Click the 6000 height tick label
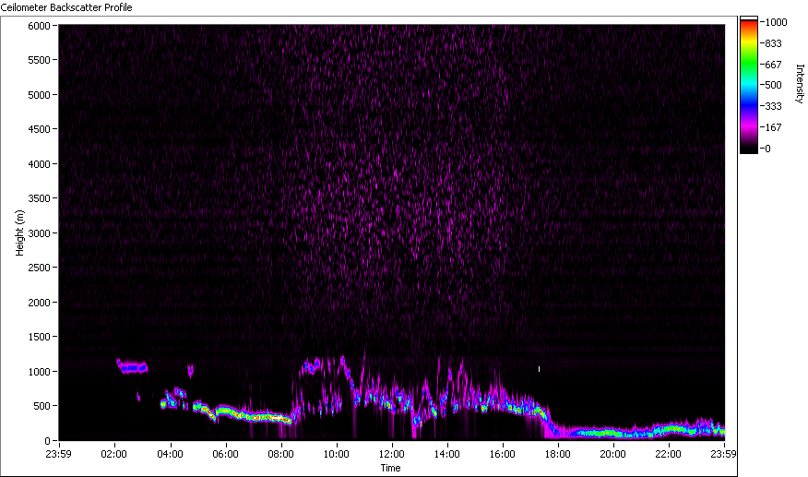808x477 pixels. point(39,25)
